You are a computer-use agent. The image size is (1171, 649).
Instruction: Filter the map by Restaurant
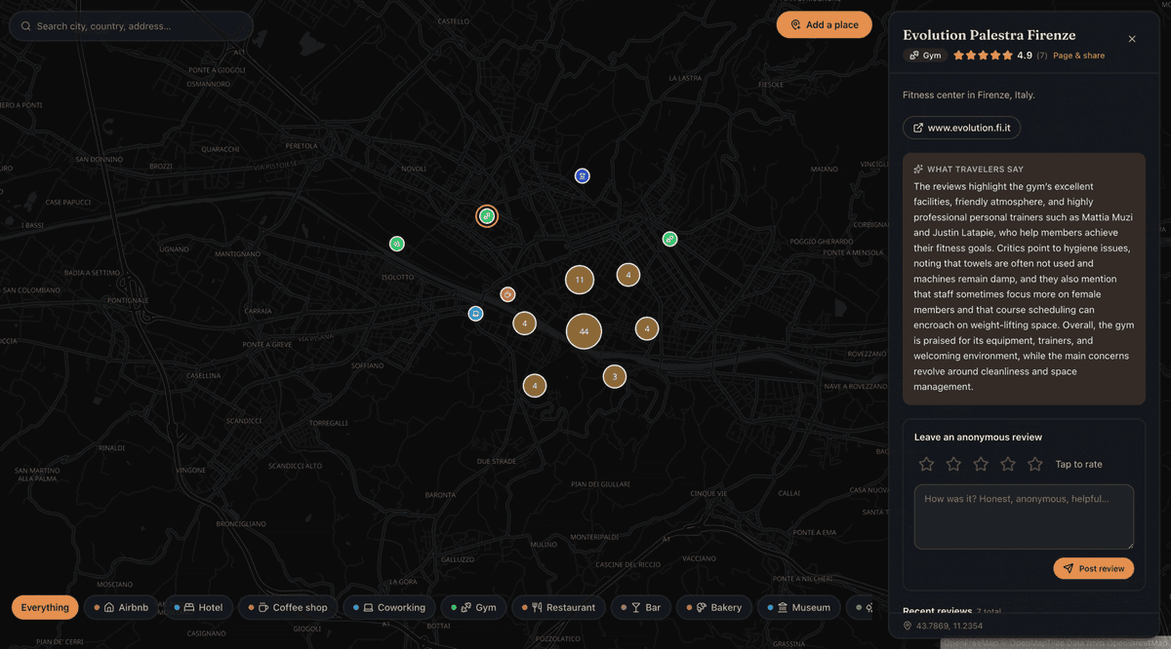pyautogui.click(x=558, y=607)
